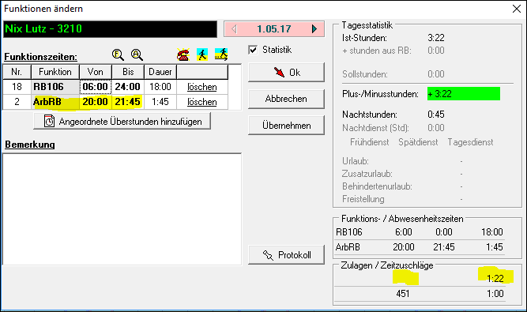Click row number 18
This screenshot has height=312, width=527.
point(17,87)
